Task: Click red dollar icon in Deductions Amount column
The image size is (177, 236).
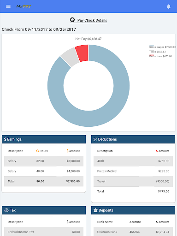Action: point(157,151)
